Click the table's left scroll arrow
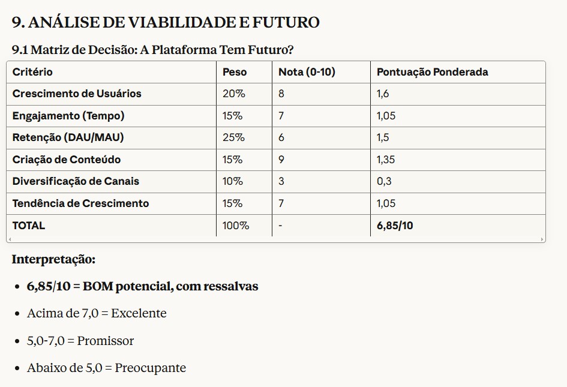The image size is (567, 387). (x=10, y=239)
